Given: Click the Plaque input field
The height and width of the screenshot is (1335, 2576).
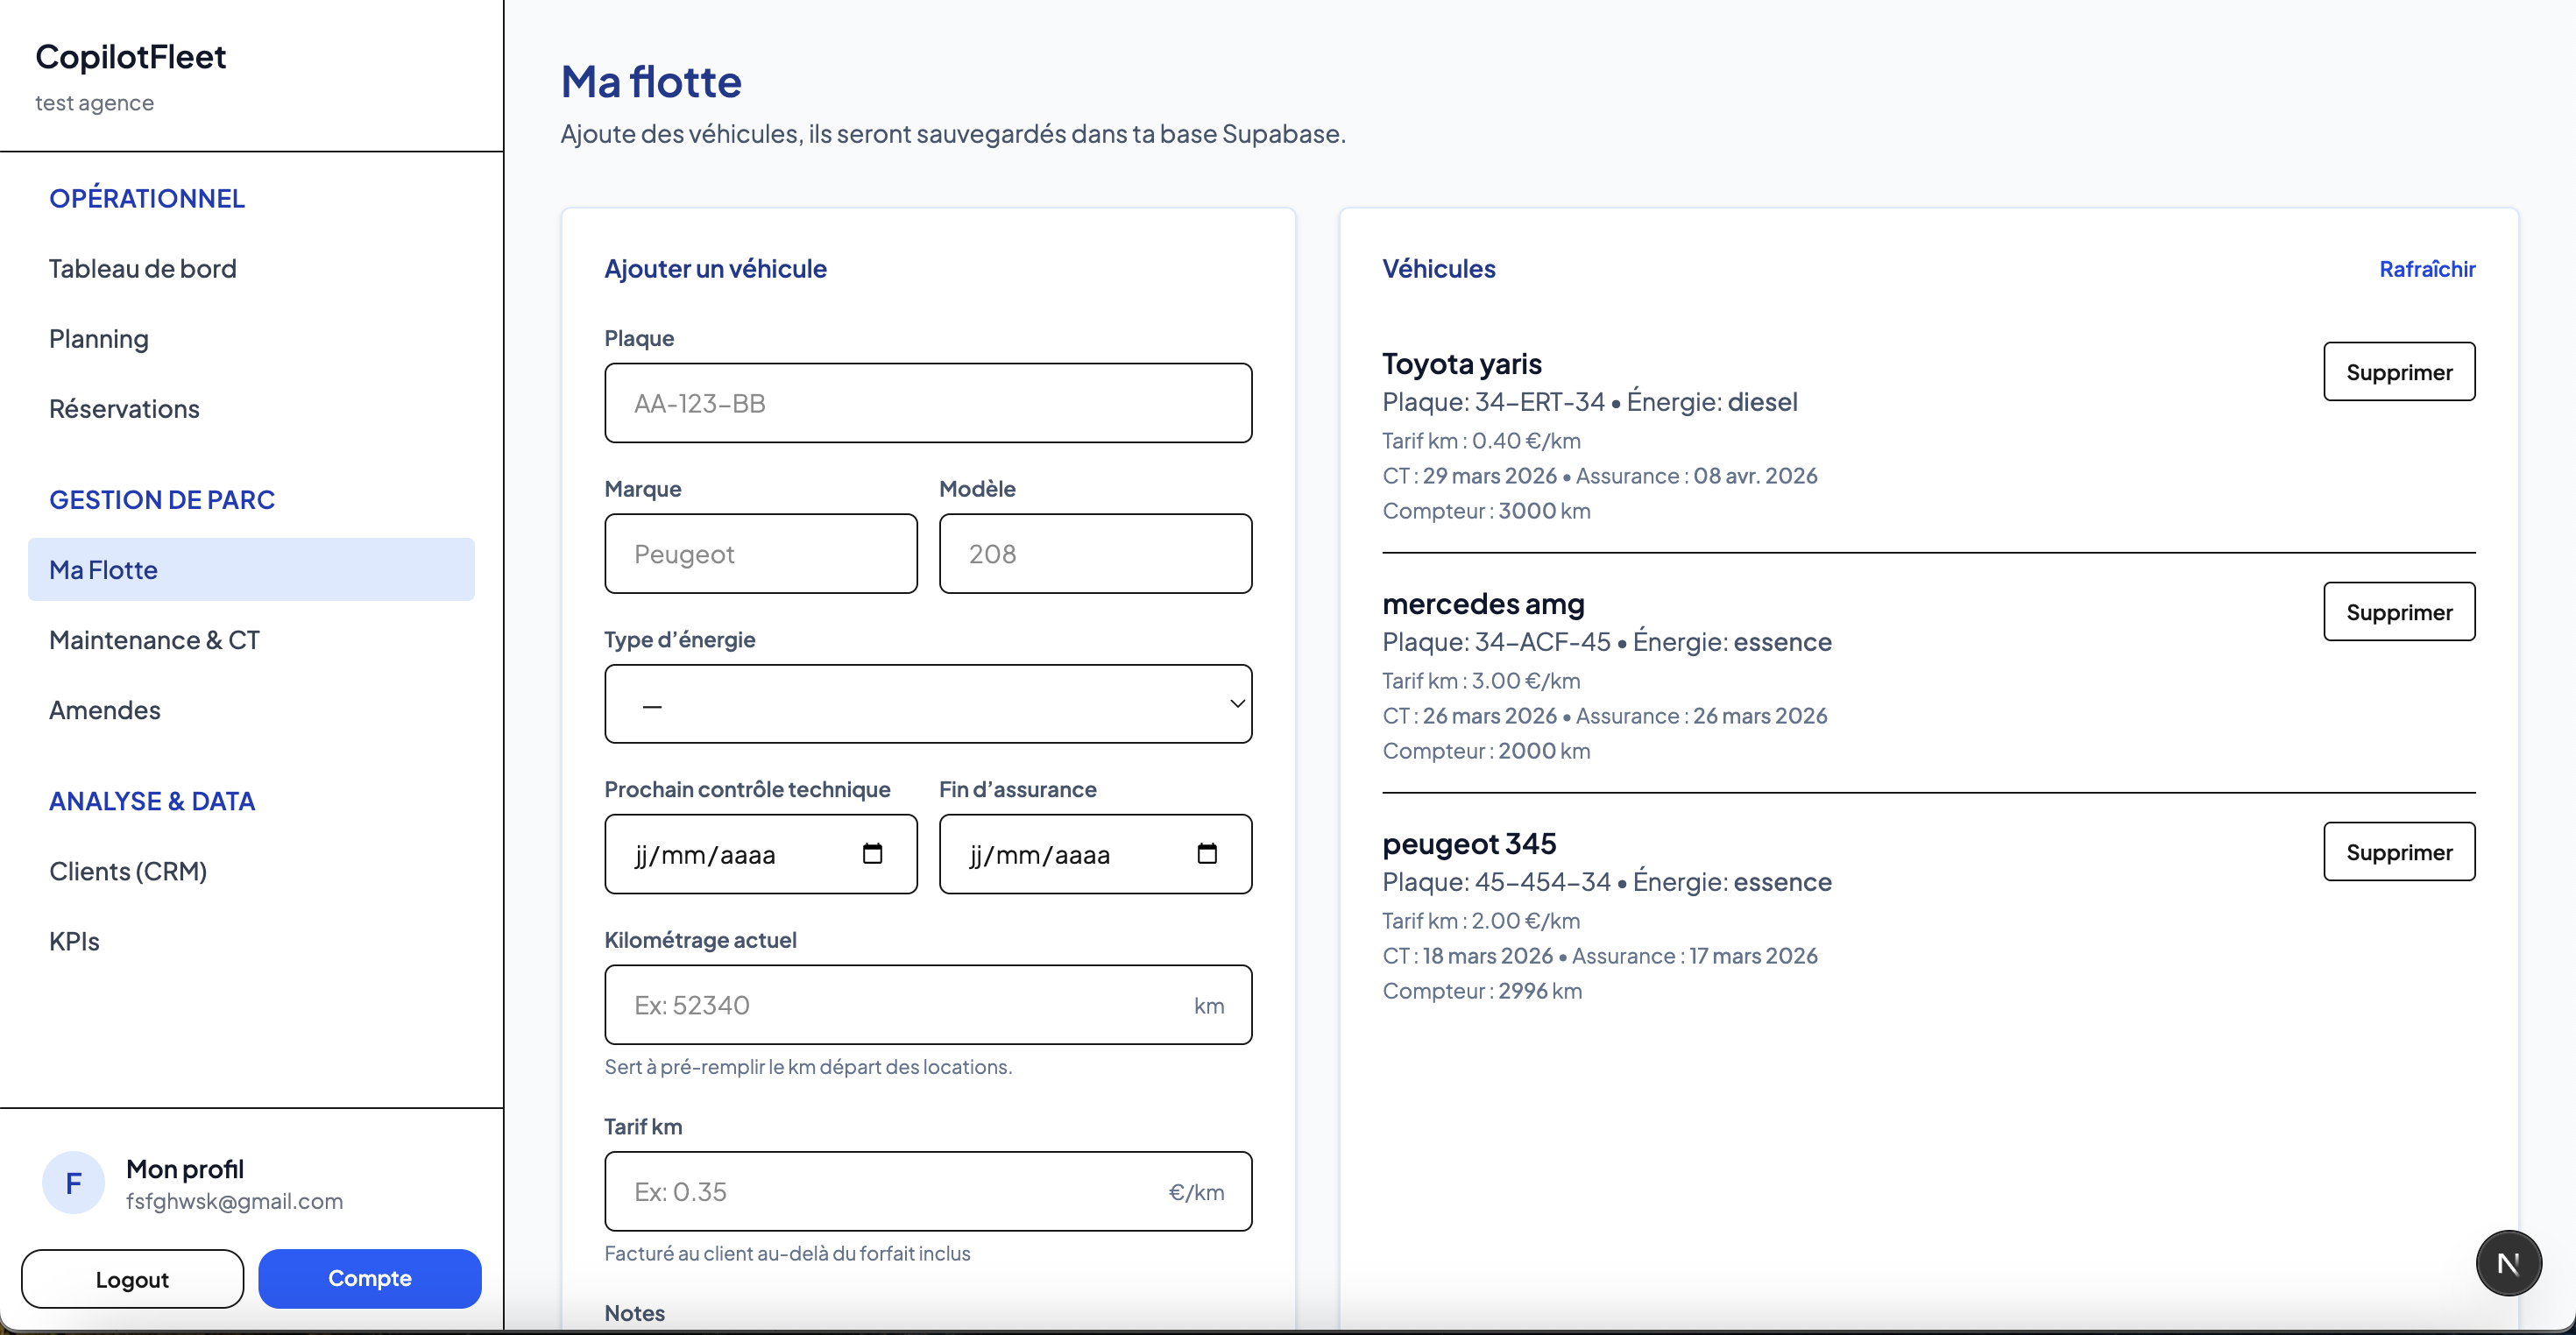Looking at the screenshot, I should tap(927, 403).
